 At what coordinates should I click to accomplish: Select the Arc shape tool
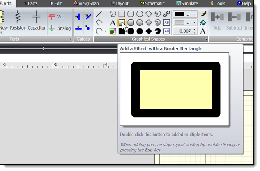pyautogui.click(x=99, y=31)
